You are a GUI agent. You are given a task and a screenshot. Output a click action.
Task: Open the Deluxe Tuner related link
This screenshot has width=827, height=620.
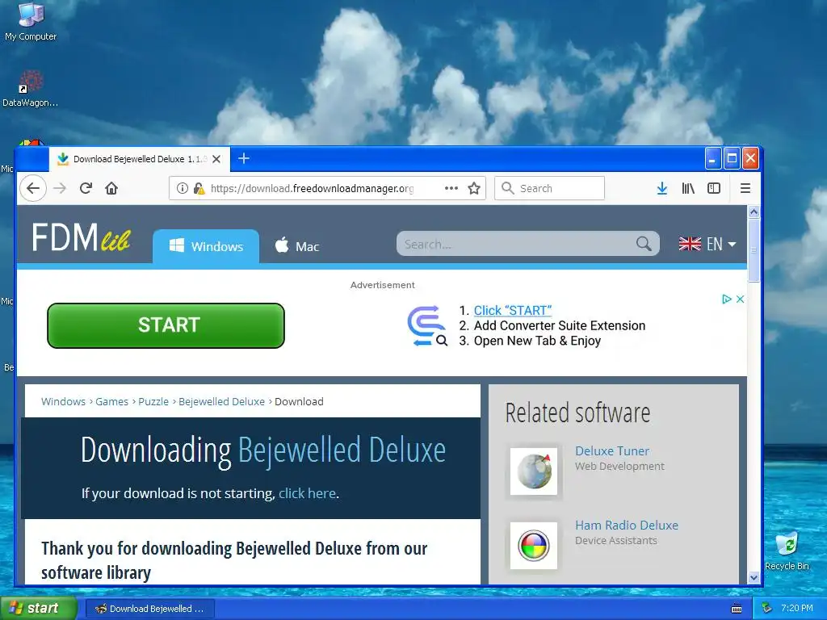[x=612, y=451]
